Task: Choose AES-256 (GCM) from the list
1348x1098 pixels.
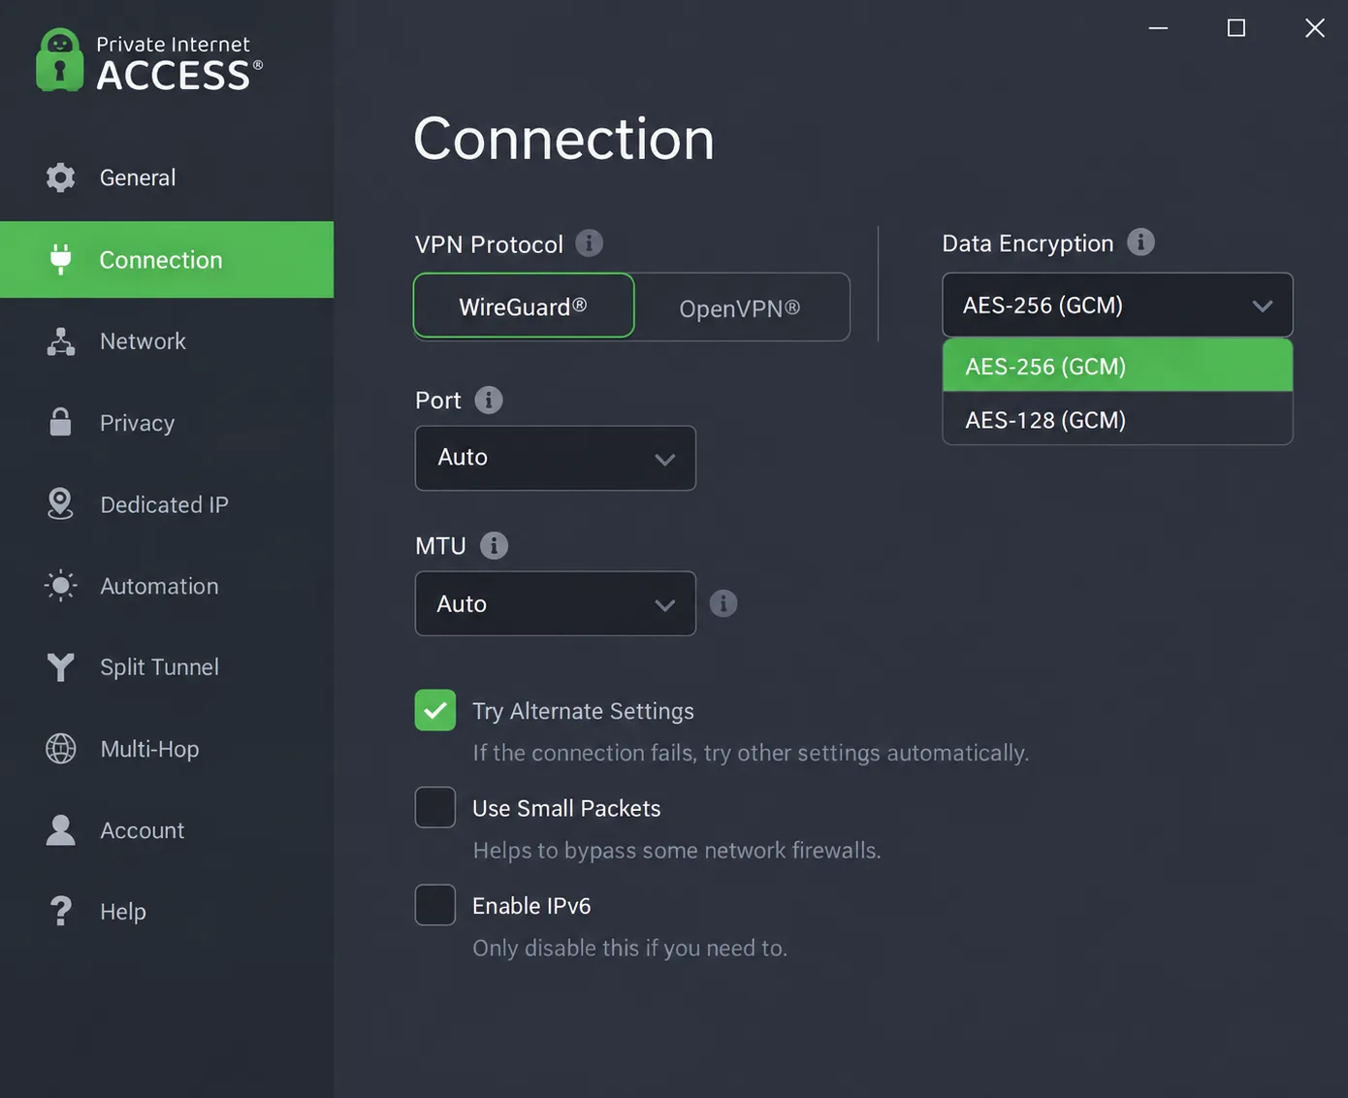Action: [1117, 366]
